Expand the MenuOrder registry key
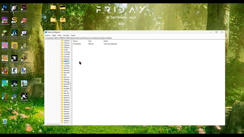244x137 pixels. (x=60, y=68)
